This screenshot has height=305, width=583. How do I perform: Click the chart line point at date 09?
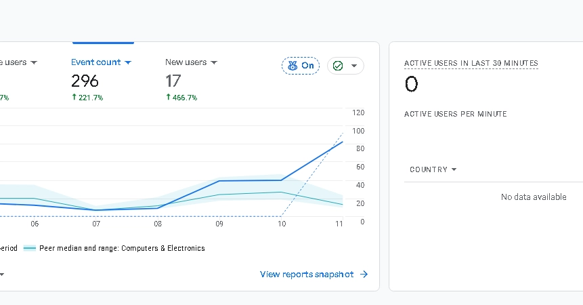(x=219, y=181)
